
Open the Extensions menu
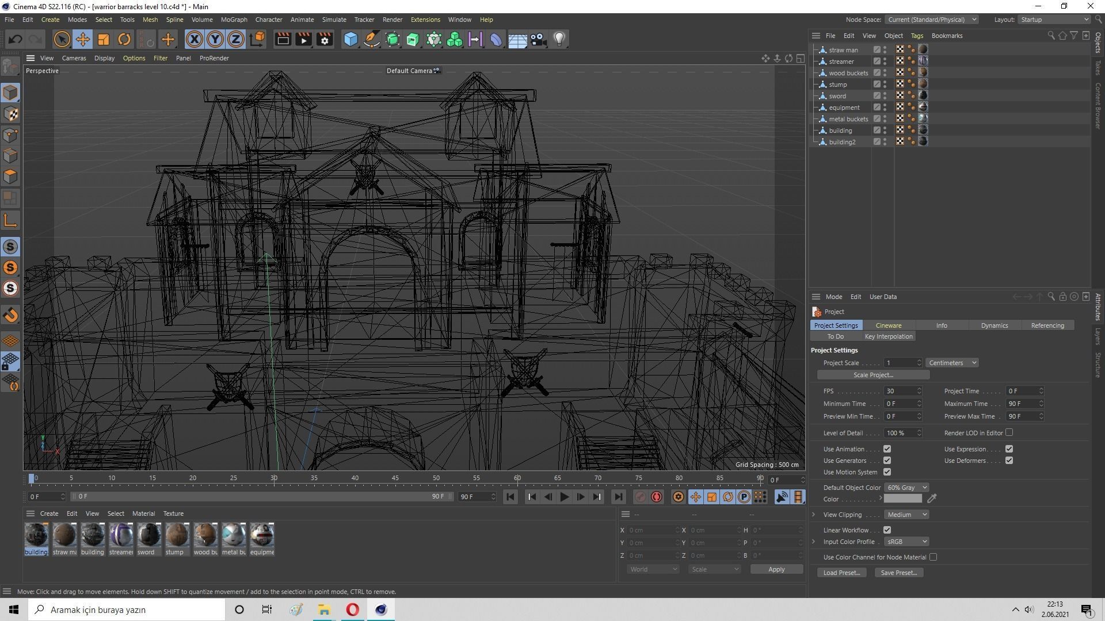click(x=425, y=20)
